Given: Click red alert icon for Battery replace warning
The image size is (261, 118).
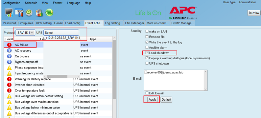Looking at the screenshot, I should click(x=10, y=79).
